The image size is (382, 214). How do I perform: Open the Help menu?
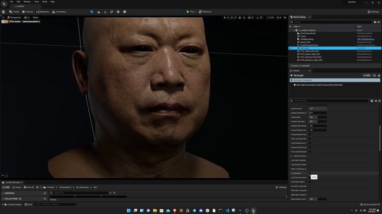pos(53,2)
